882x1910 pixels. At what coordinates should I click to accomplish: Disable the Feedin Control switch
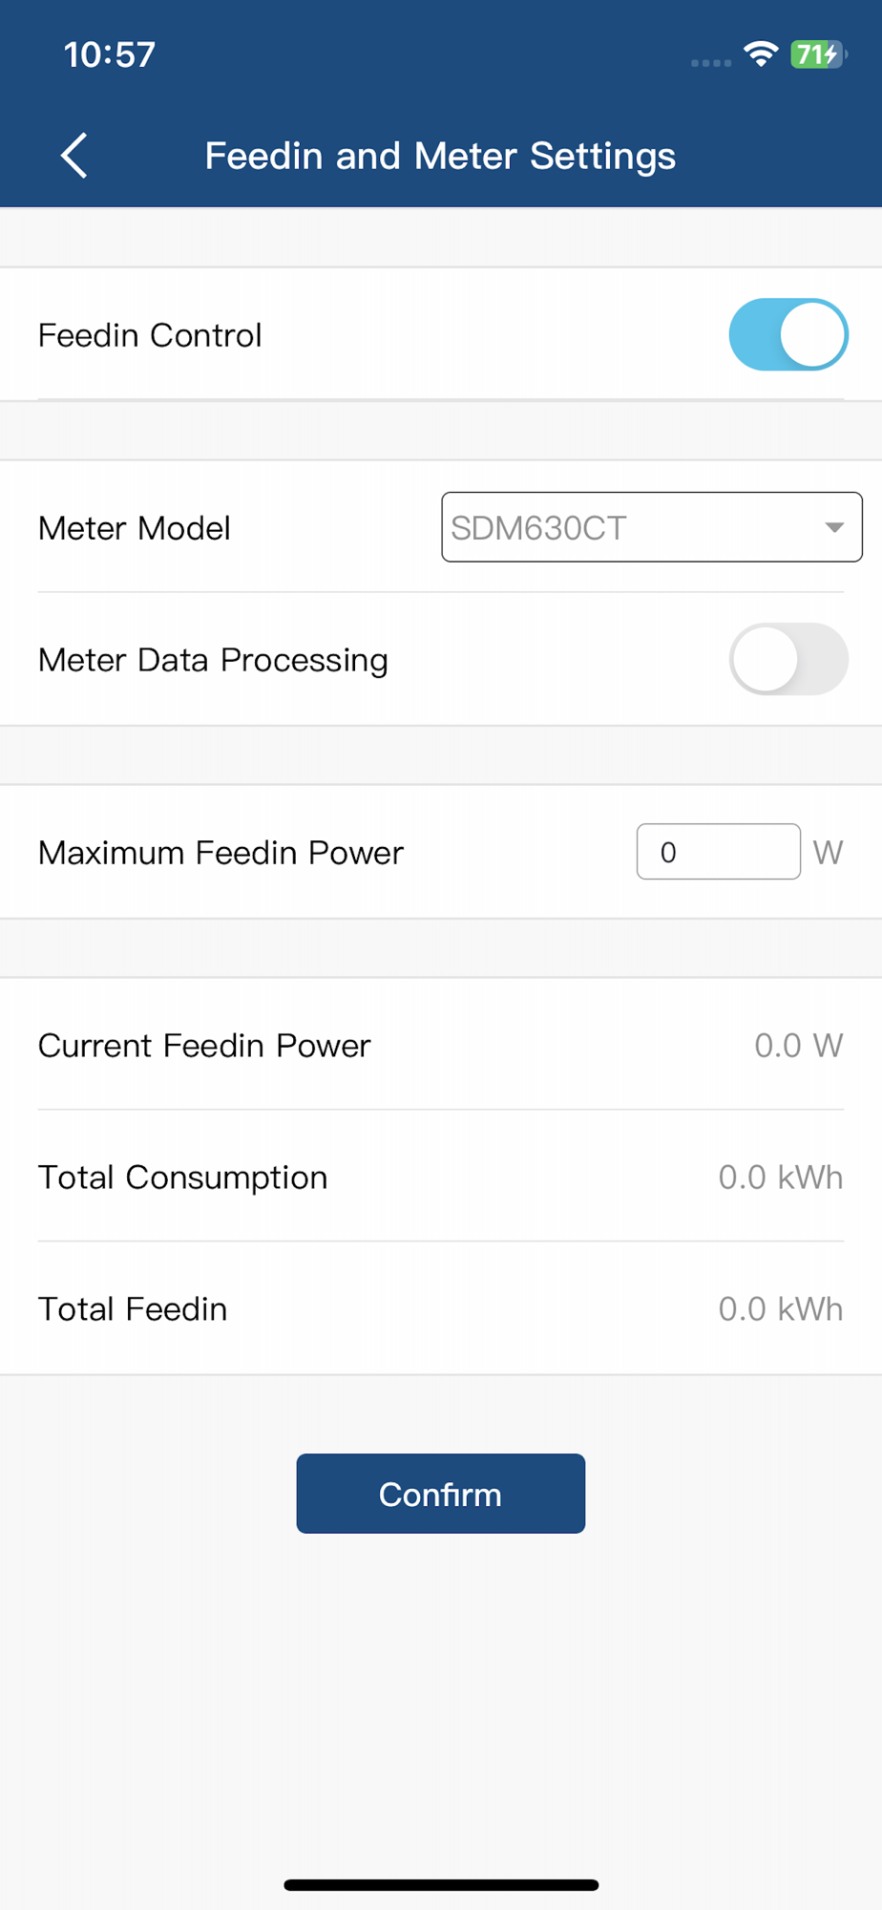click(788, 335)
